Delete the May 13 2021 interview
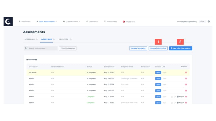The height and width of the screenshot is (121, 216). [186, 103]
